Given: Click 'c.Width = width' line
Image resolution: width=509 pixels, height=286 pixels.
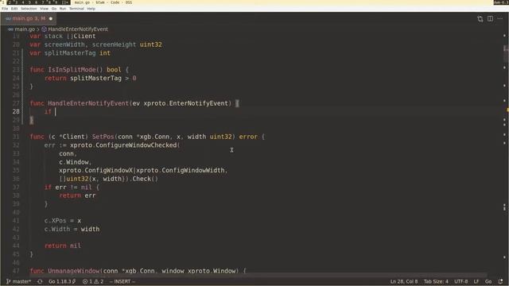Looking at the screenshot, I should (x=72, y=229).
